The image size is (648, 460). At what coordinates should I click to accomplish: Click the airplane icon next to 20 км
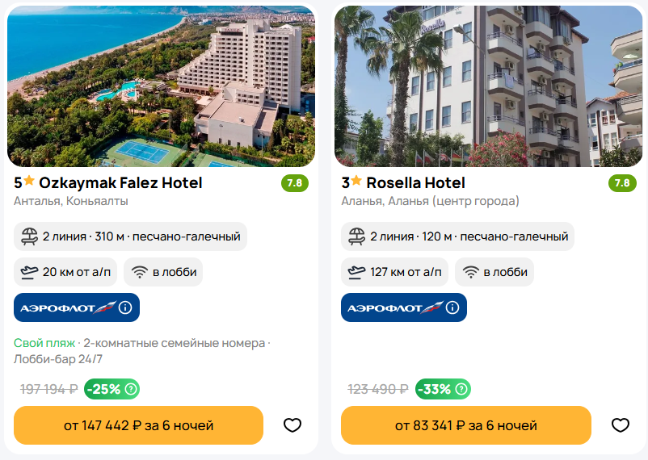(x=29, y=272)
